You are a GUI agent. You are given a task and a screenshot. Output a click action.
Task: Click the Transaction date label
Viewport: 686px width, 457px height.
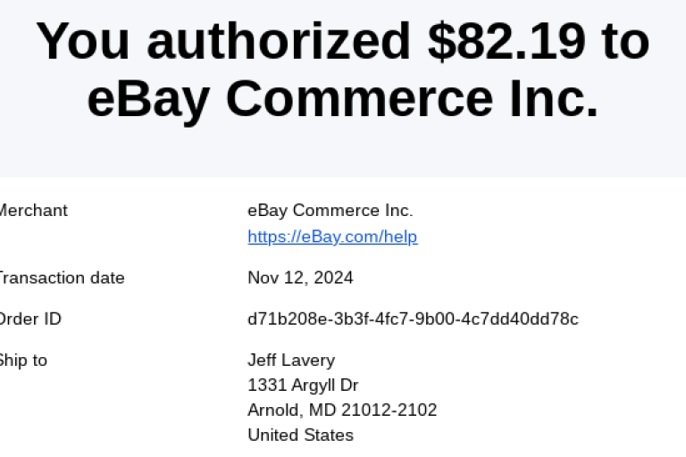[x=61, y=278]
